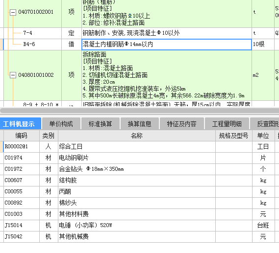
Task: Select the 棉纱头 name cell
Action: coord(137,203)
